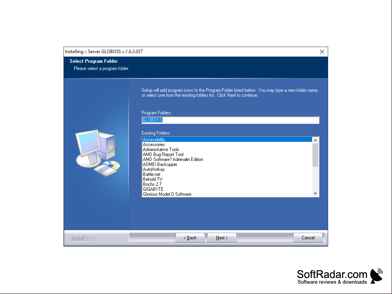
Task: Select AMD Bug Report Tool folder
Action: tap(227, 154)
